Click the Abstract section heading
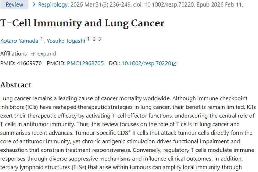The image size is (258, 172). coord(16,85)
